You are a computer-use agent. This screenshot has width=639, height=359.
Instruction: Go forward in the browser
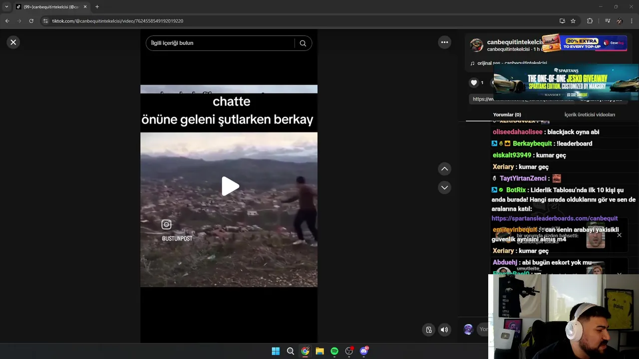(x=19, y=21)
